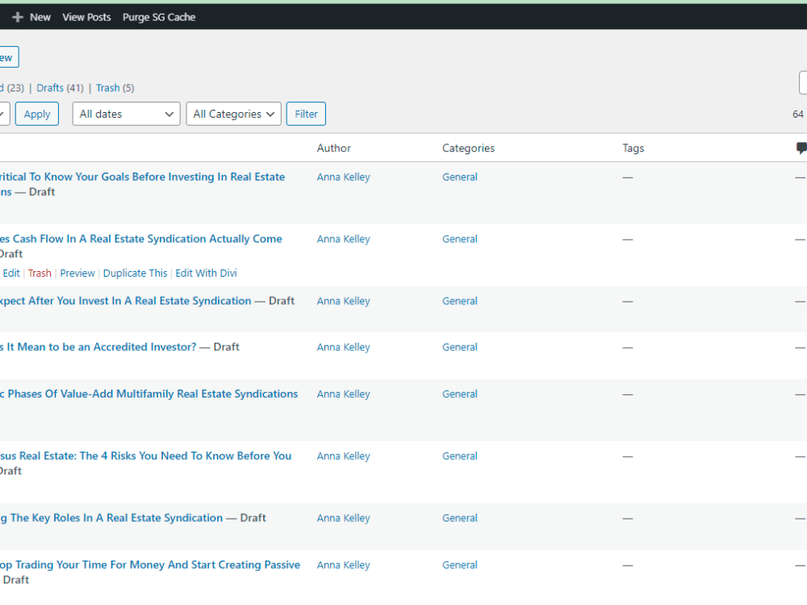This screenshot has width=807, height=605.
Task: Open the All Categories dropdown
Action: point(233,114)
